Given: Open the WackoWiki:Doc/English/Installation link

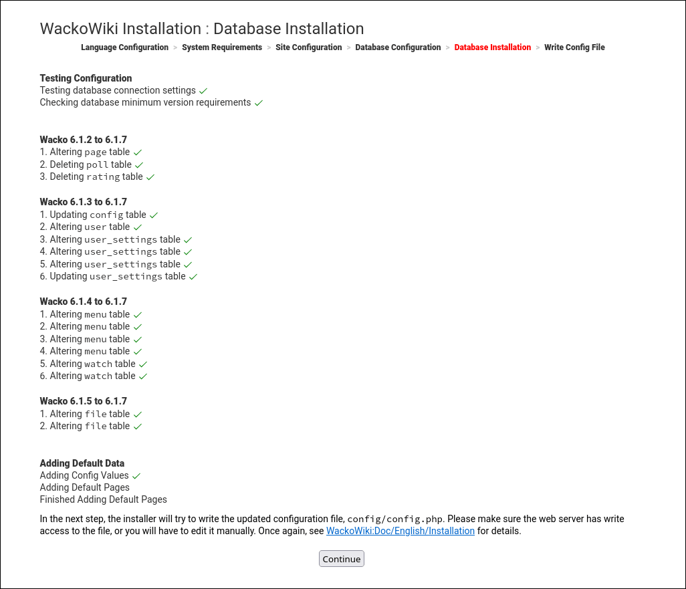Looking at the screenshot, I should point(401,531).
